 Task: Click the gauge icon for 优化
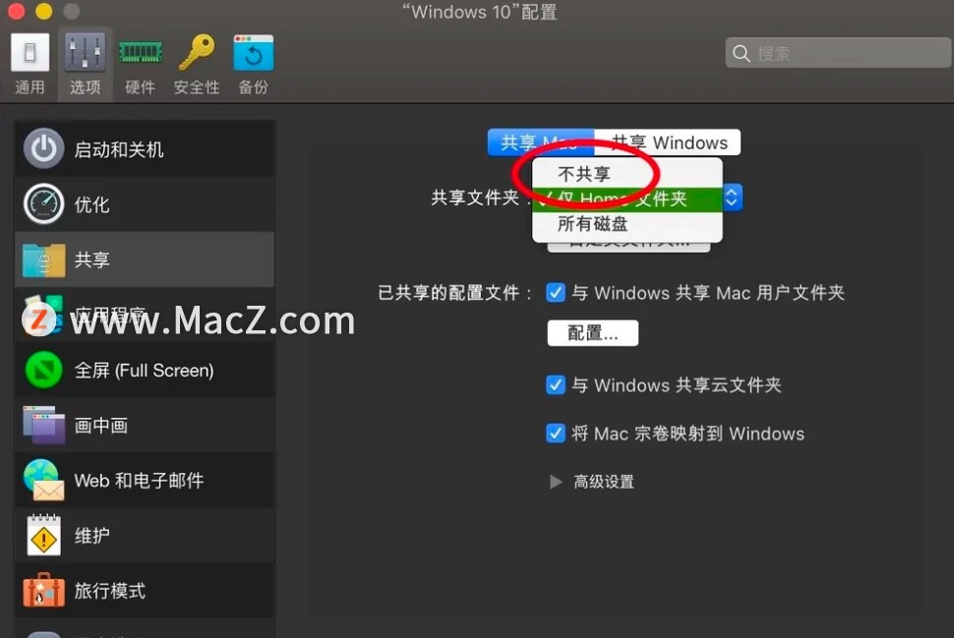tap(44, 203)
